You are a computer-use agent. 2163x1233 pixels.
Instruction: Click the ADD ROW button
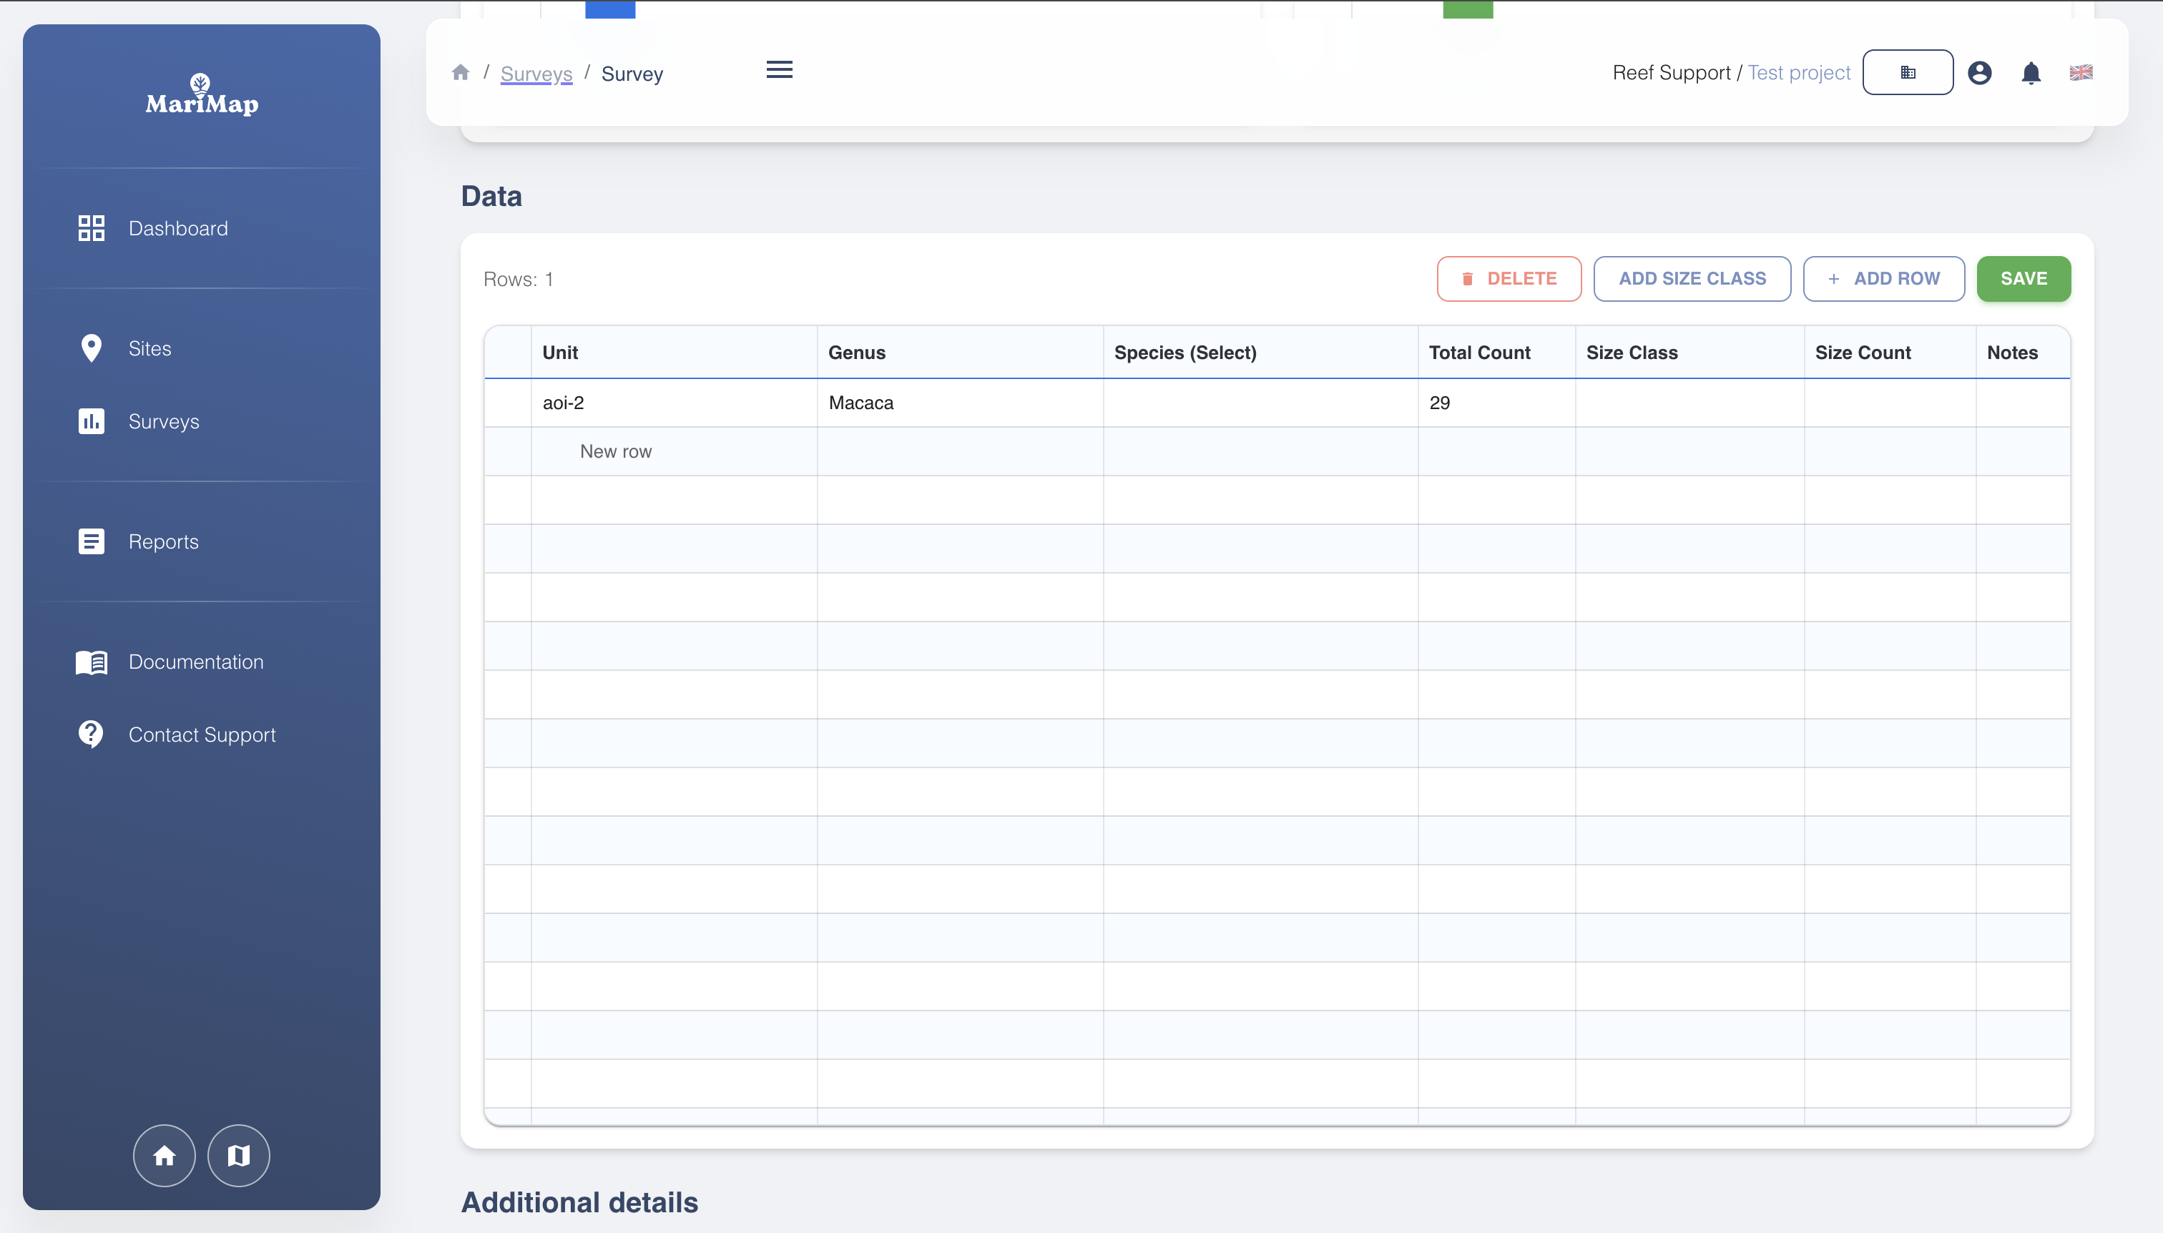1883,279
